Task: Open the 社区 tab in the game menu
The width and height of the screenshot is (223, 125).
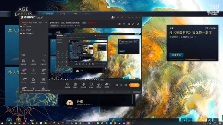Action: (63, 14)
